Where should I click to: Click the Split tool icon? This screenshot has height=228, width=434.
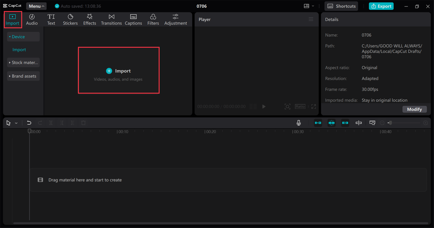pyautogui.click(x=51, y=123)
